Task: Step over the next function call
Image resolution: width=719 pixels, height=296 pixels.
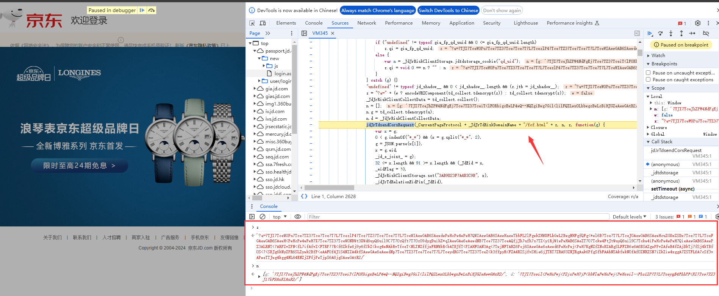Action: click(x=660, y=33)
